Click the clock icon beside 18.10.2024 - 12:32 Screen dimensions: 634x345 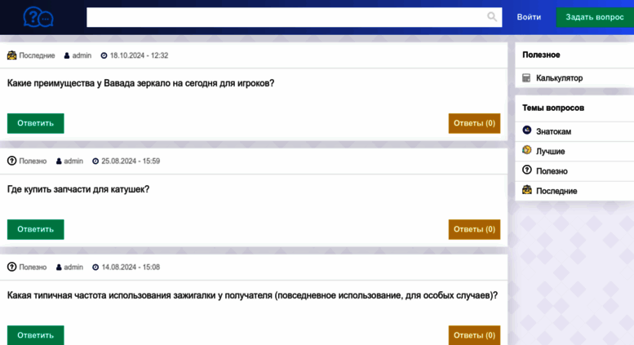104,55
